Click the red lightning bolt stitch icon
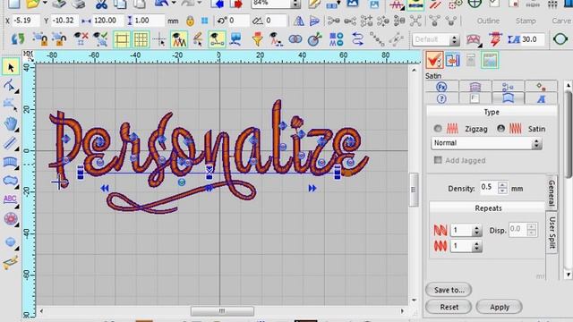Screen dimensions: 573x322 tap(495, 39)
